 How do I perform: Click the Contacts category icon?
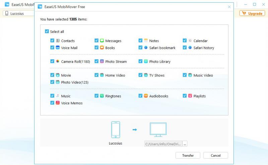coord(58,40)
